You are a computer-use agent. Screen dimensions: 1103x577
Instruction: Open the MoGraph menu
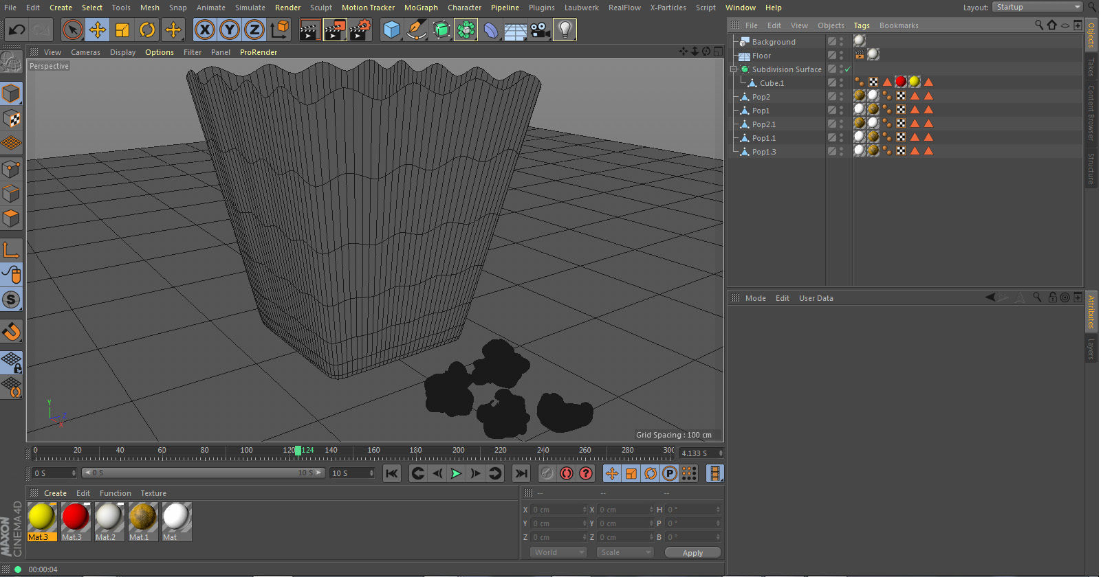point(421,8)
